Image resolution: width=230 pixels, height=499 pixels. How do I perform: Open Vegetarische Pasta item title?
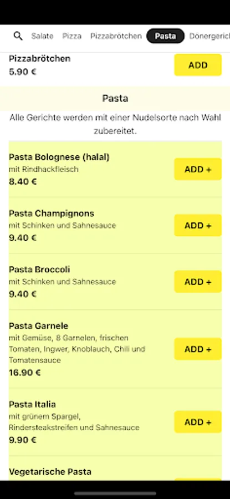(x=50, y=471)
